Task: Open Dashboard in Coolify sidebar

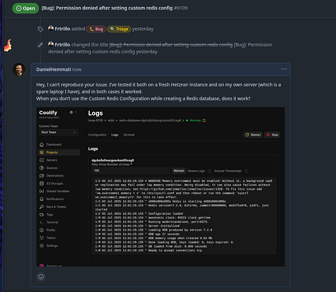Action: [54, 145]
